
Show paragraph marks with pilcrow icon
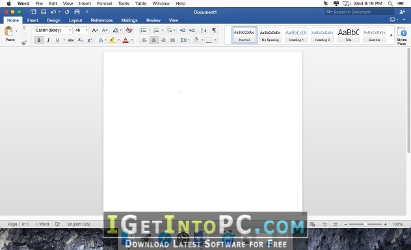click(214, 30)
